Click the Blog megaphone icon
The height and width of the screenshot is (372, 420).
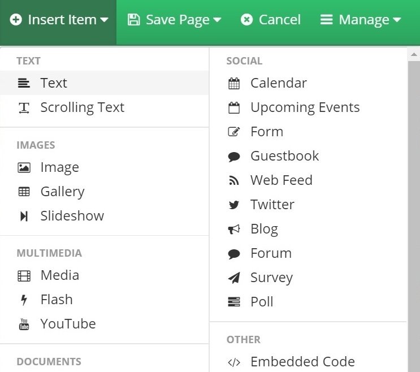234,230
